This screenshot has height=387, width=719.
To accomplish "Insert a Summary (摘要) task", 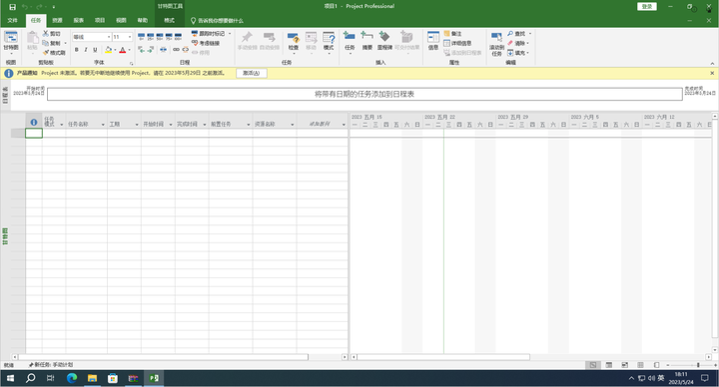I will click(366, 40).
